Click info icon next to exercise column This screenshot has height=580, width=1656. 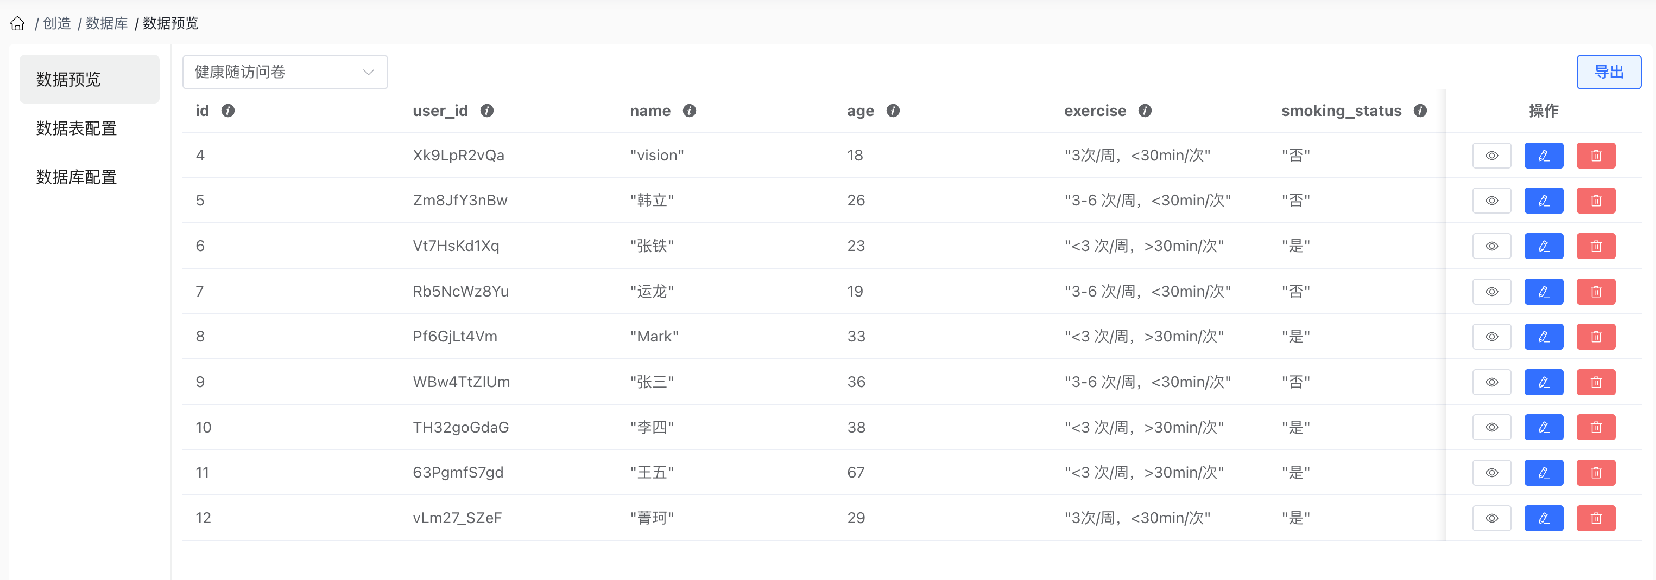click(x=1145, y=111)
